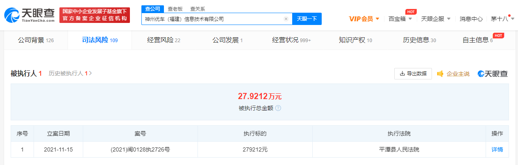Click the 导出数据 export button
This screenshot has height=165, width=518.
point(413,74)
